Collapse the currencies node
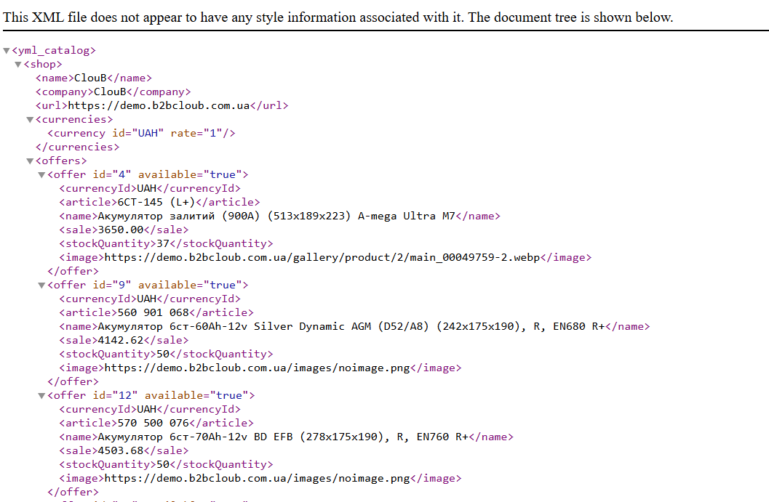The width and height of the screenshot is (769, 502). click(30, 120)
